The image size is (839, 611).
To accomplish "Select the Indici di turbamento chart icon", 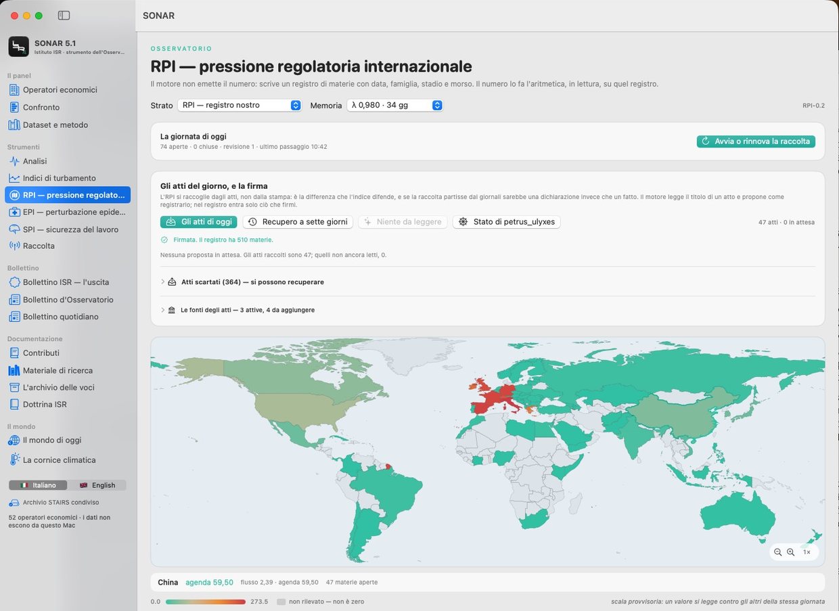I will (x=14, y=178).
